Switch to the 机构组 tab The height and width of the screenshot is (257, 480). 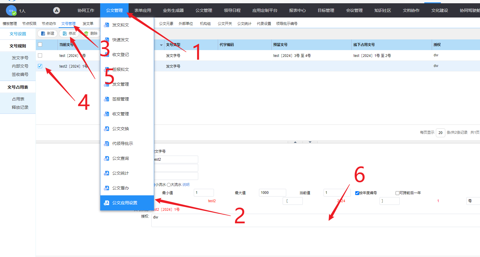coord(205,24)
